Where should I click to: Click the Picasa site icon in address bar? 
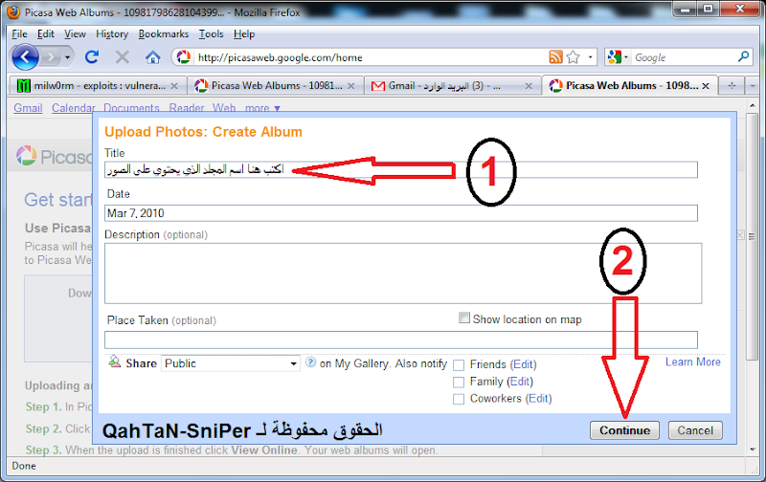click(x=184, y=57)
